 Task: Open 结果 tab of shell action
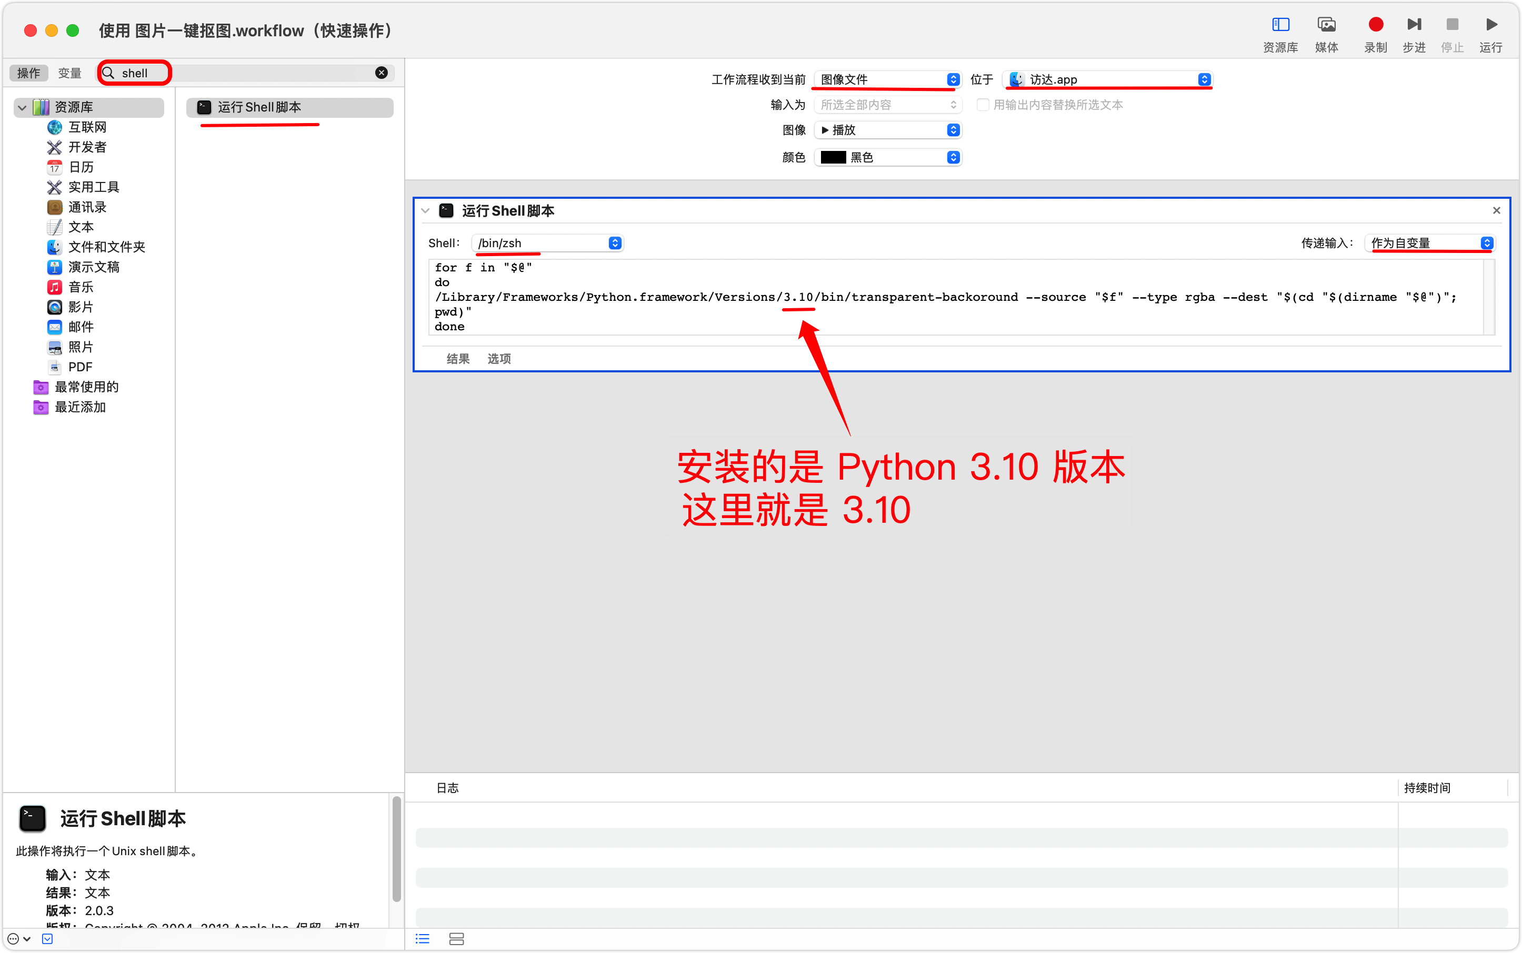coord(458,359)
